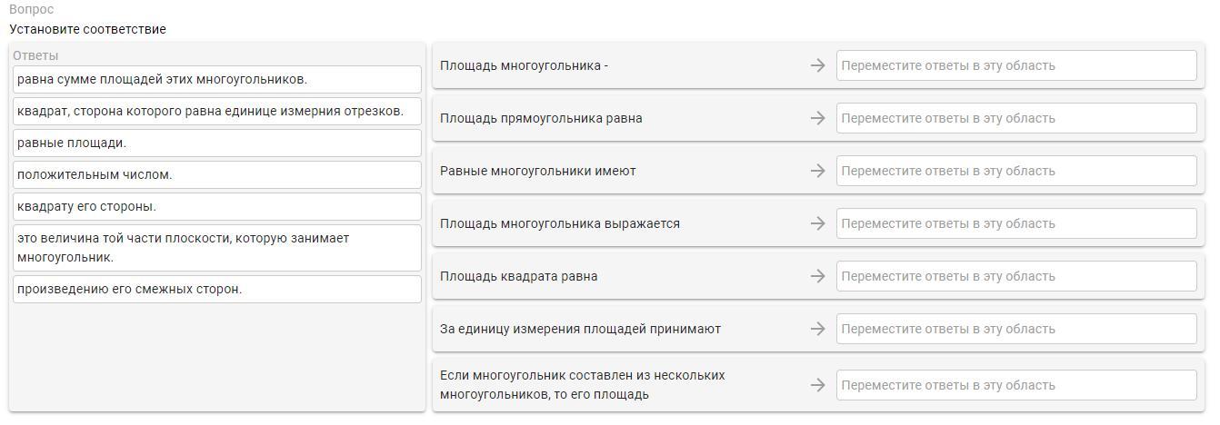The height and width of the screenshot is (425, 1220).
Task: Click the arrow beside 'Равные многоугольники имеют'
Action: tap(817, 171)
